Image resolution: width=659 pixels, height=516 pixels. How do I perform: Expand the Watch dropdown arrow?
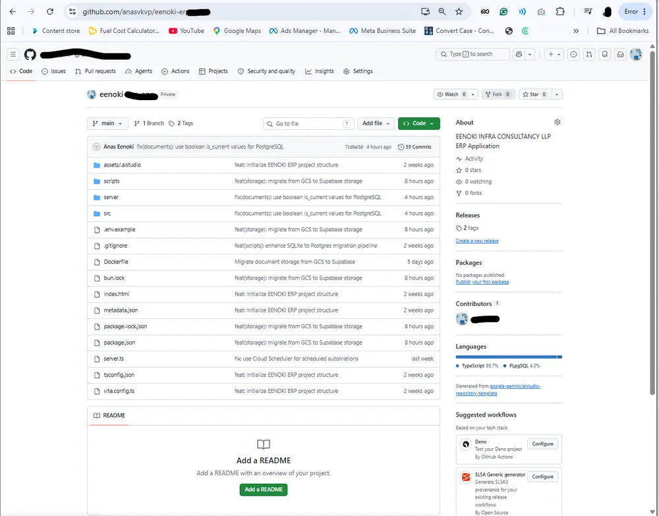[473, 94]
